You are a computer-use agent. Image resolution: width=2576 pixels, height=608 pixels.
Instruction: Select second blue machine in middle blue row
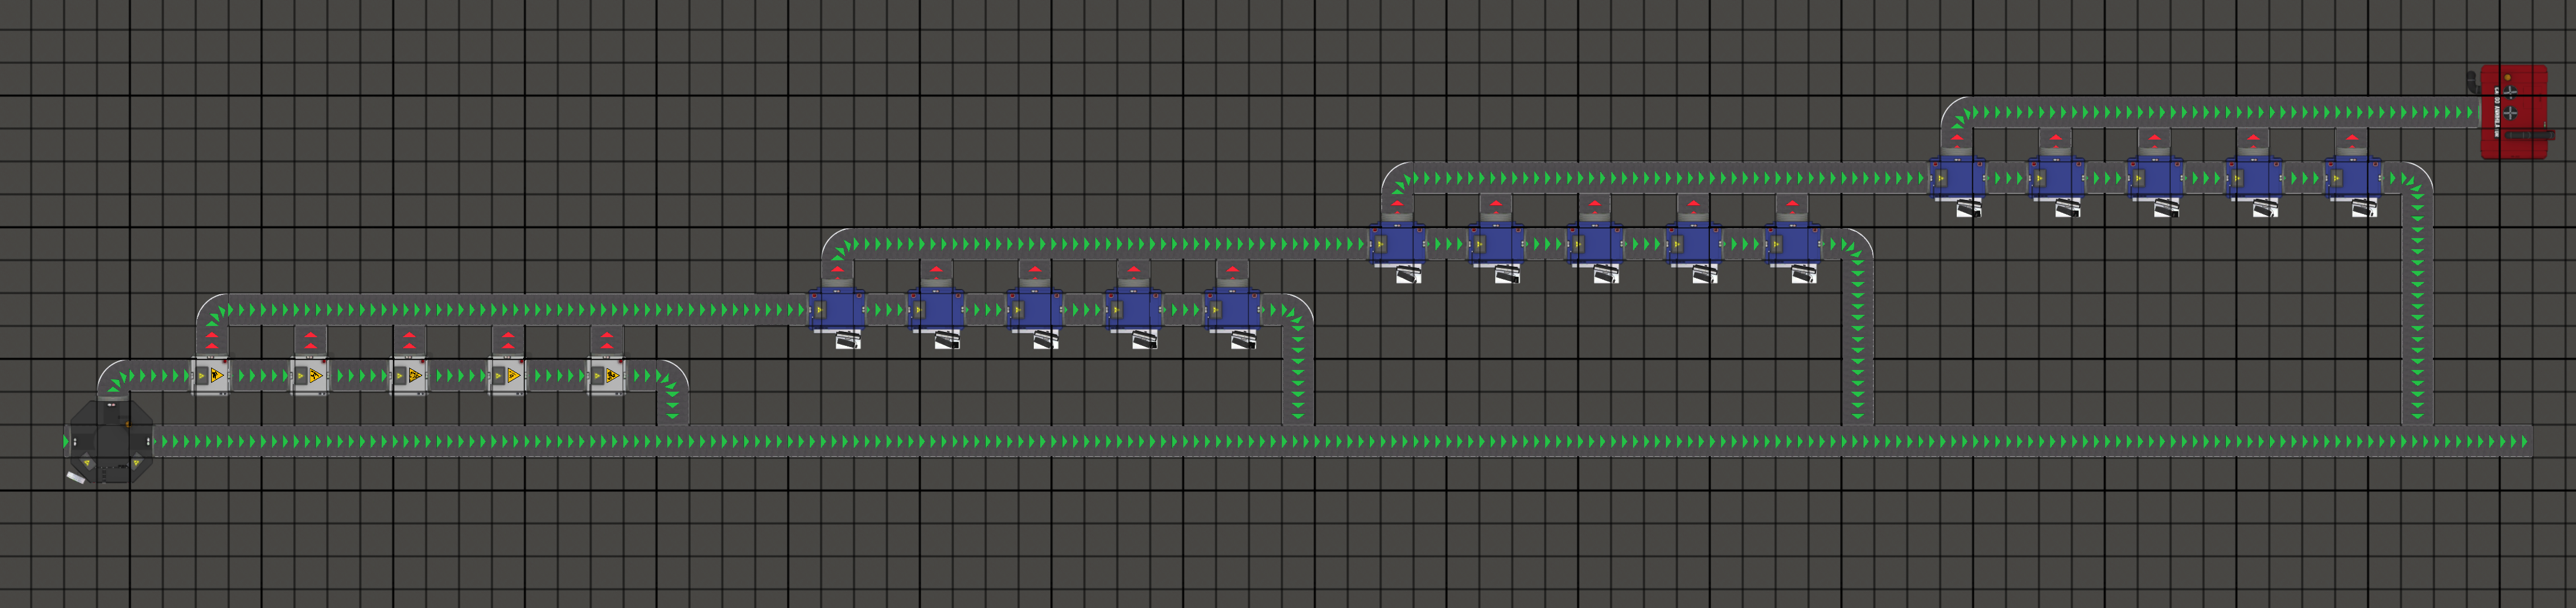[1496, 243]
